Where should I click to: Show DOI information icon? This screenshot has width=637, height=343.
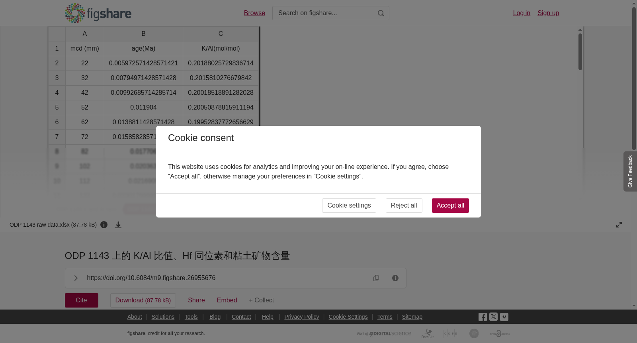395,278
